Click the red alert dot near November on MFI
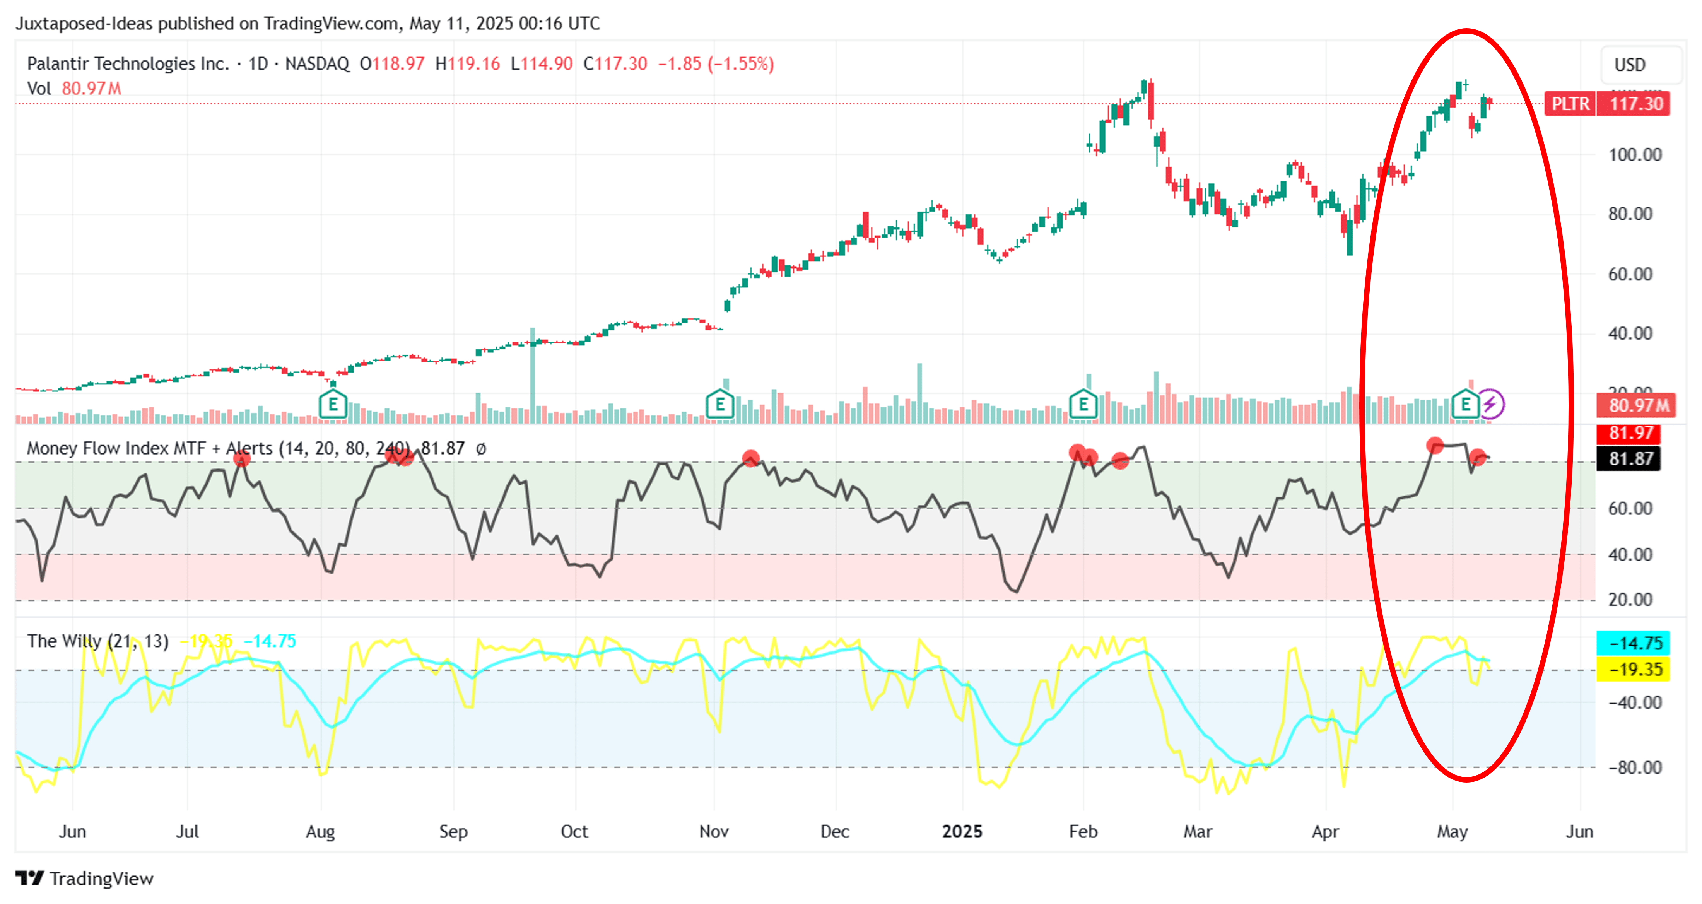The image size is (1702, 904). pos(750,457)
